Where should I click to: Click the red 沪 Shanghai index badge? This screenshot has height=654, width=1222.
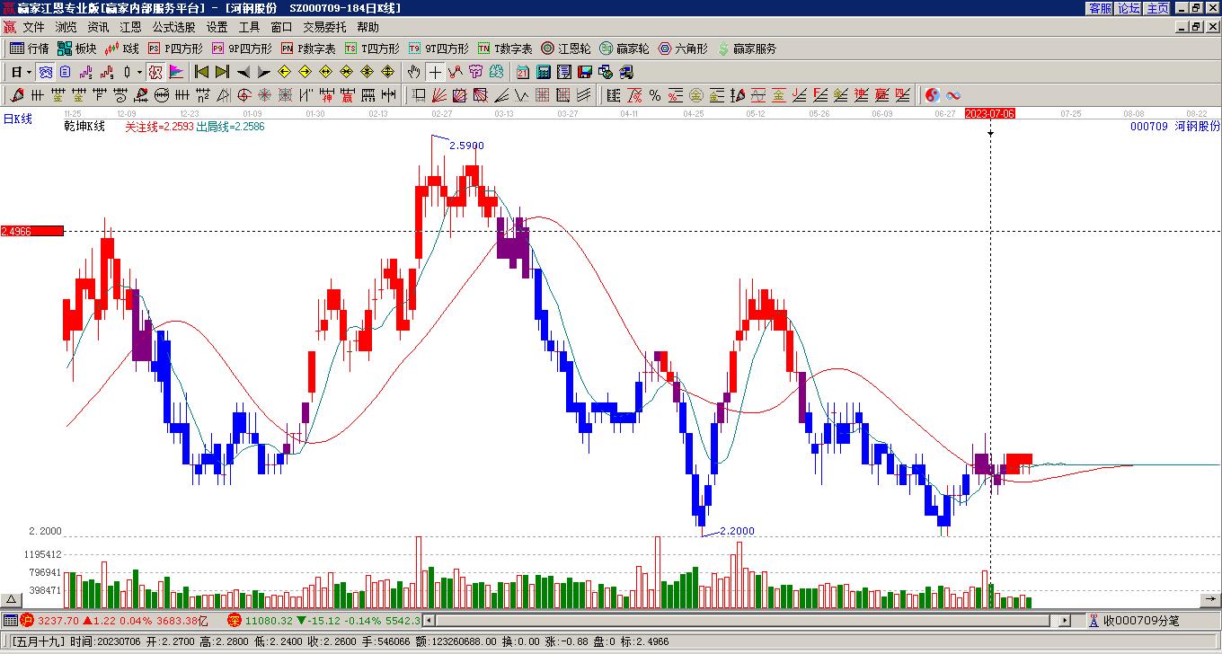tap(27, 621)
